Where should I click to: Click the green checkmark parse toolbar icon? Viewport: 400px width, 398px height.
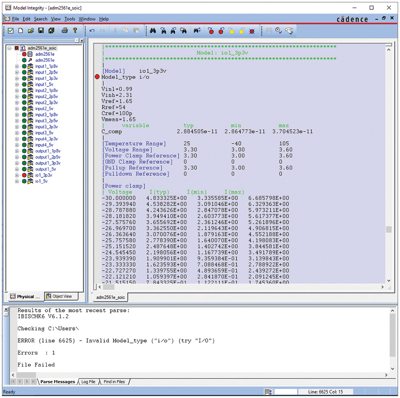click(x=10, y=31)
